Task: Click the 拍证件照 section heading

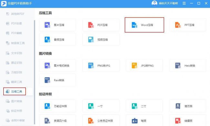Action: point(45,94)
